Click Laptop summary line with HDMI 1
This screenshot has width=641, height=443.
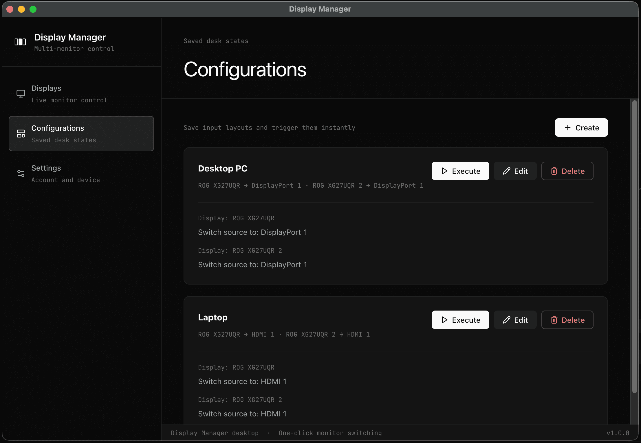click(284, 335)
